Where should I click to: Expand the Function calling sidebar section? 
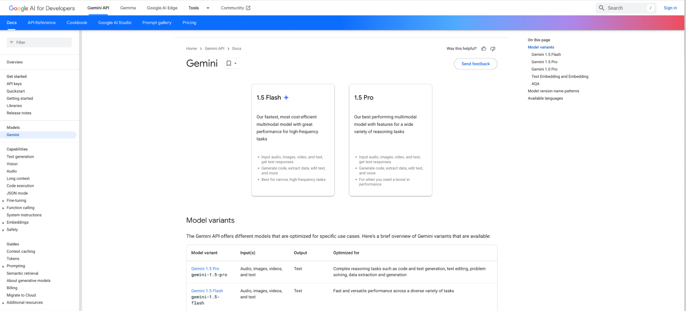[x=3, y=208]
